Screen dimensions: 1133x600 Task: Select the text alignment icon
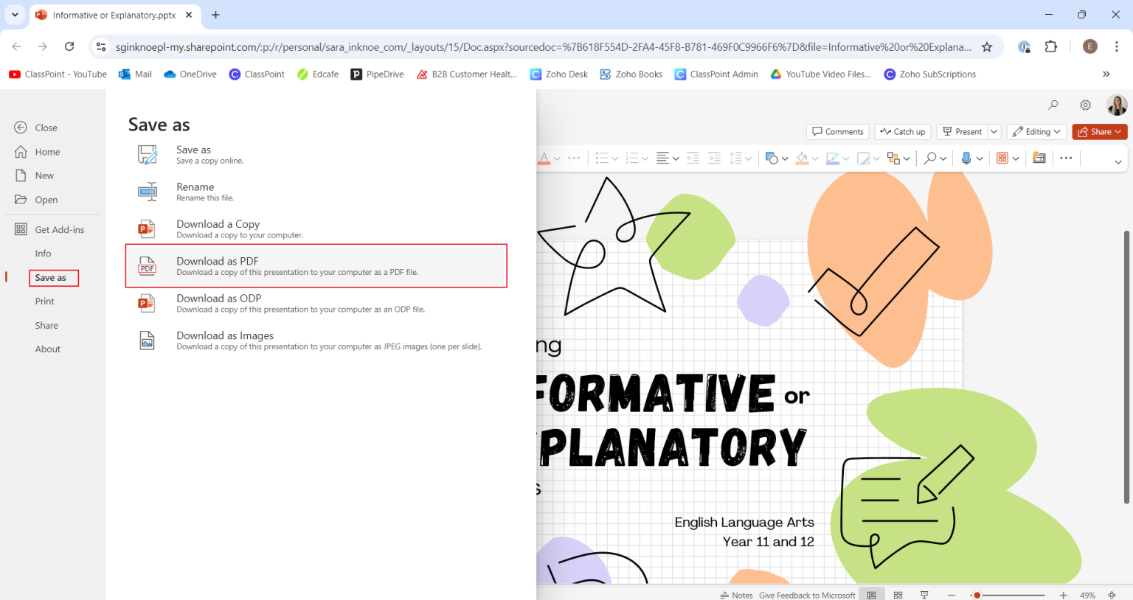(662, 158)
